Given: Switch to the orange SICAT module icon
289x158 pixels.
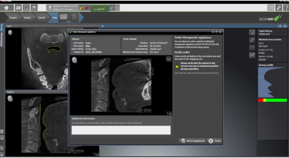Looking at the screenshot, I should [81, 8].
